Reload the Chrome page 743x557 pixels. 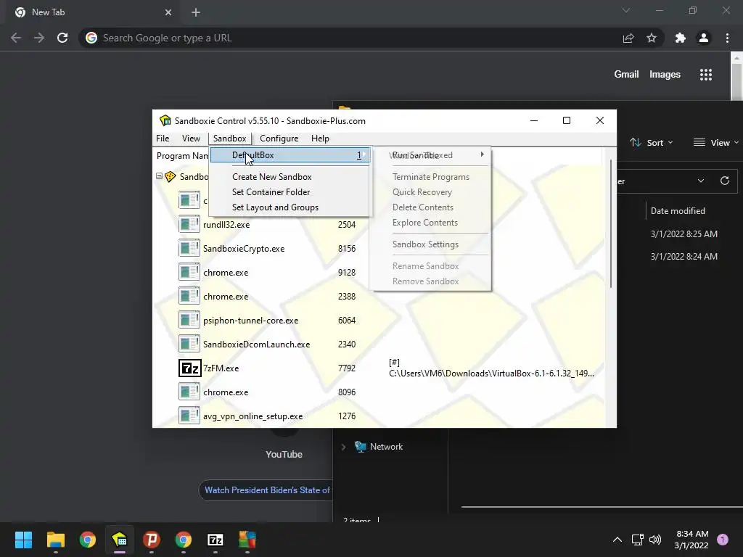[x=62, y=38]
